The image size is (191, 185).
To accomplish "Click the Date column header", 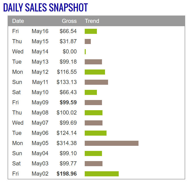I will [18, 21].
